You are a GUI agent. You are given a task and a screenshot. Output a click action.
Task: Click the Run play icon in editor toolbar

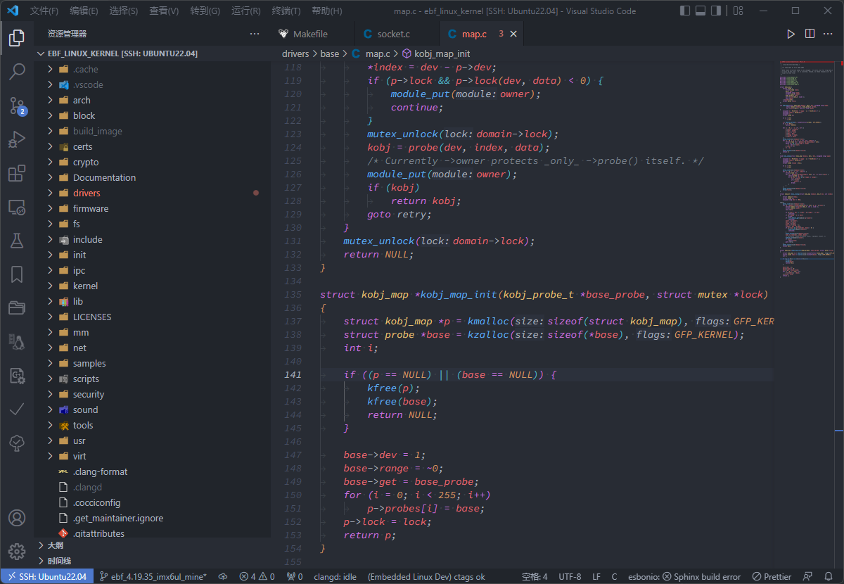click(x=791, y=34)
